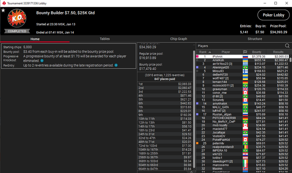Sort players by Bounty column header
Screen dimensions: 292x173
coord(257,52)
